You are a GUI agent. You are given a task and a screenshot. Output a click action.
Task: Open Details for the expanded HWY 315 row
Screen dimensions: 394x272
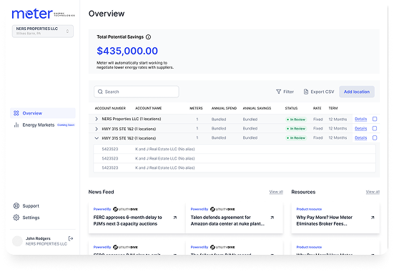point(361,137)
